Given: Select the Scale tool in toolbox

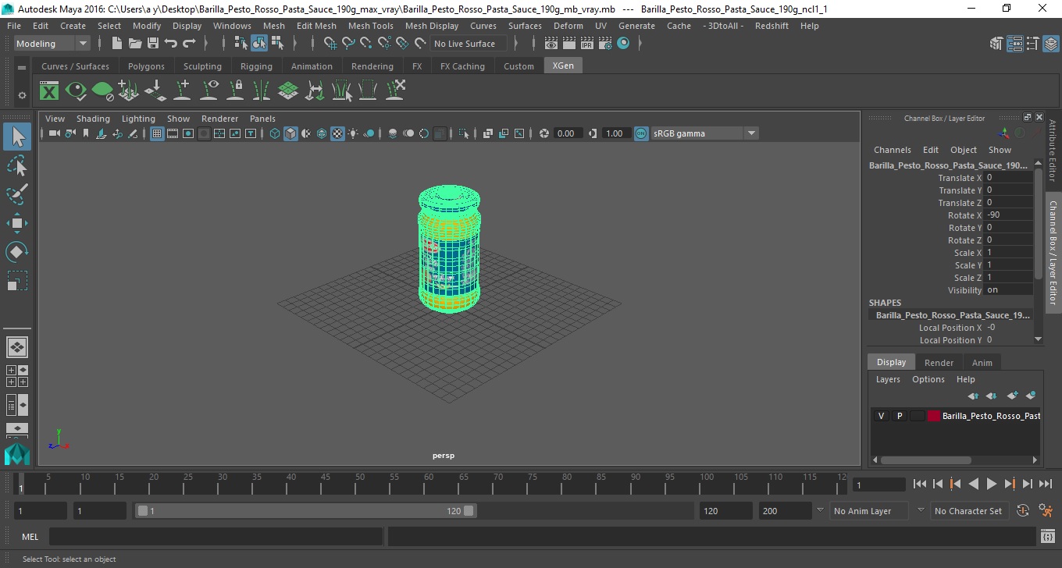Looking at the screenshot, I should point(17,280).
